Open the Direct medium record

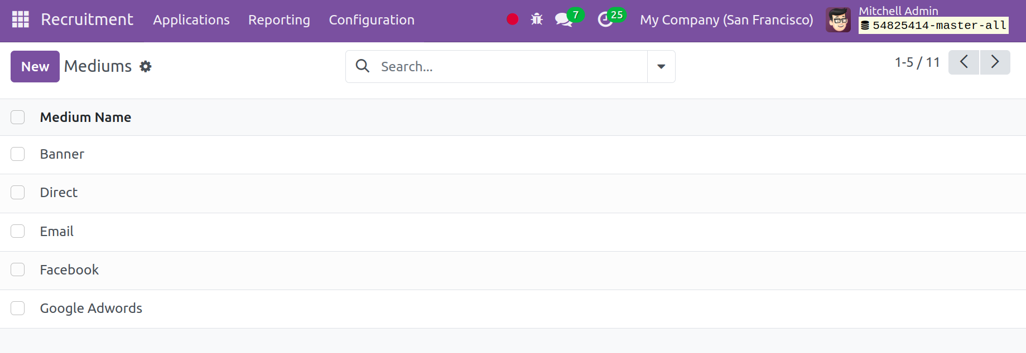click(x=59, y=193)
